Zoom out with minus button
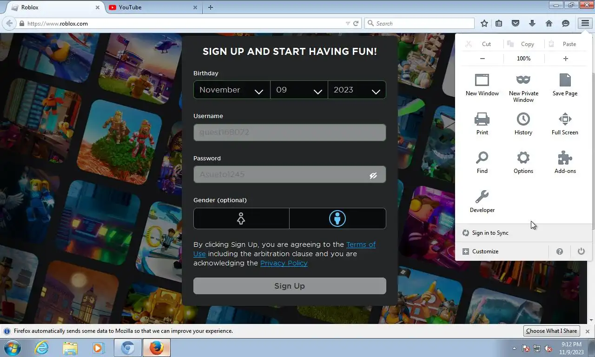 point(483,59)
